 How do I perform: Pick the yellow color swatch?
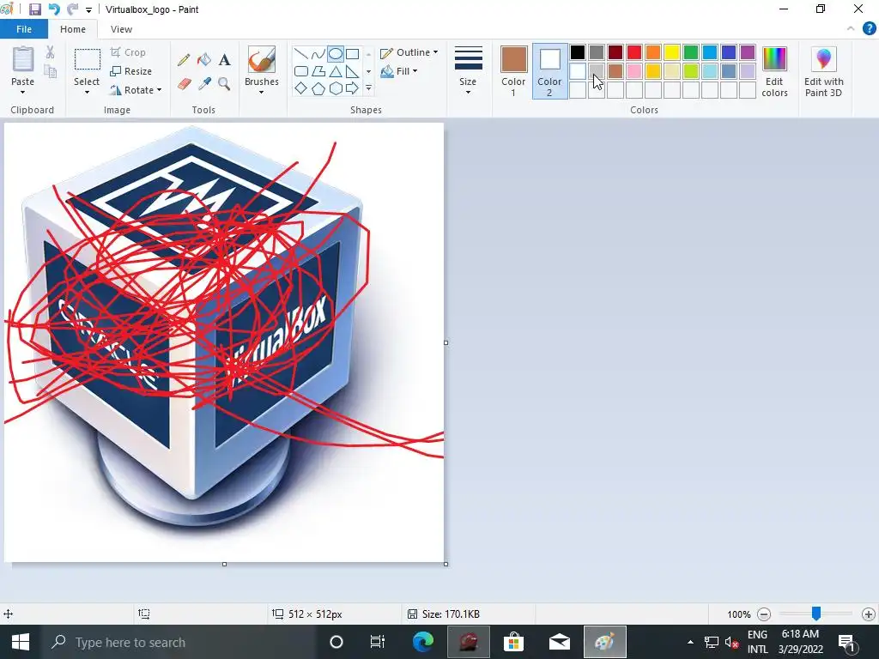click(672, 52)
